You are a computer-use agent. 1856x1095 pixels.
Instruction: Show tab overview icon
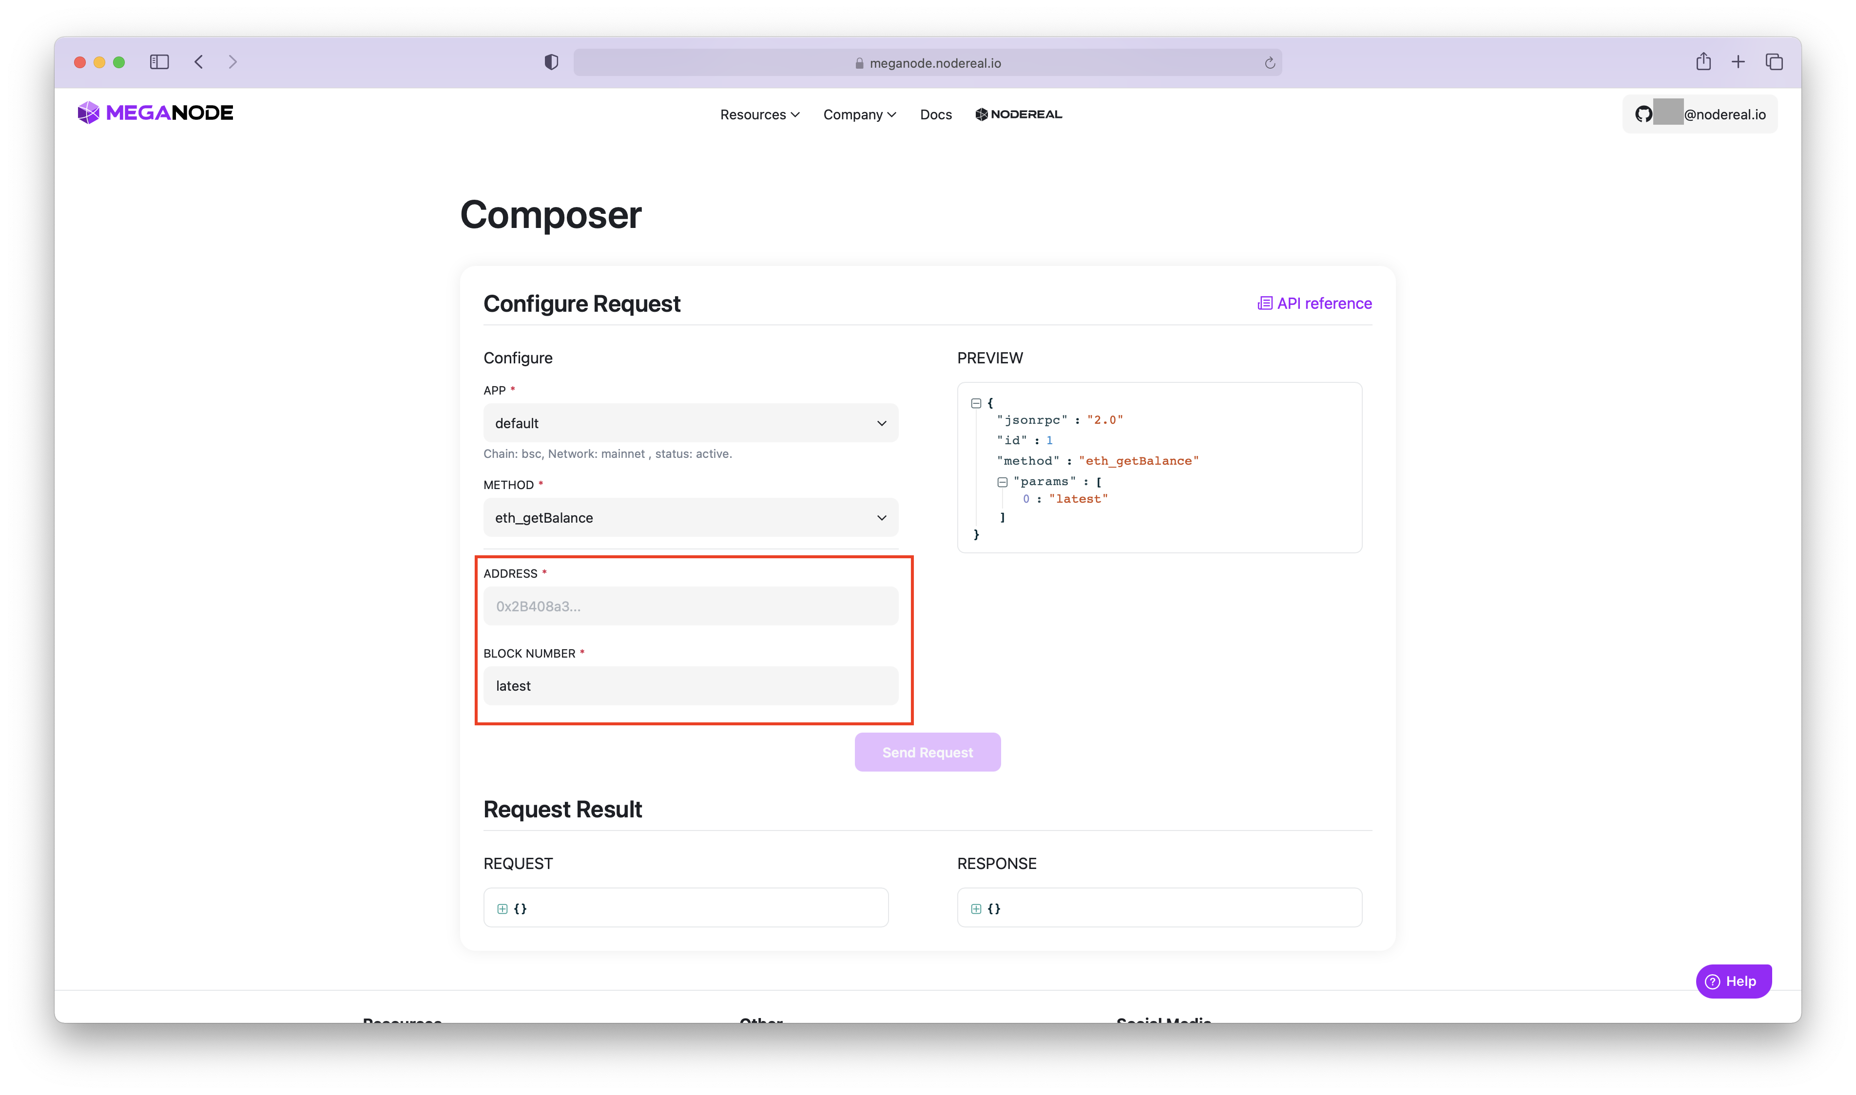pos(1774,62)
